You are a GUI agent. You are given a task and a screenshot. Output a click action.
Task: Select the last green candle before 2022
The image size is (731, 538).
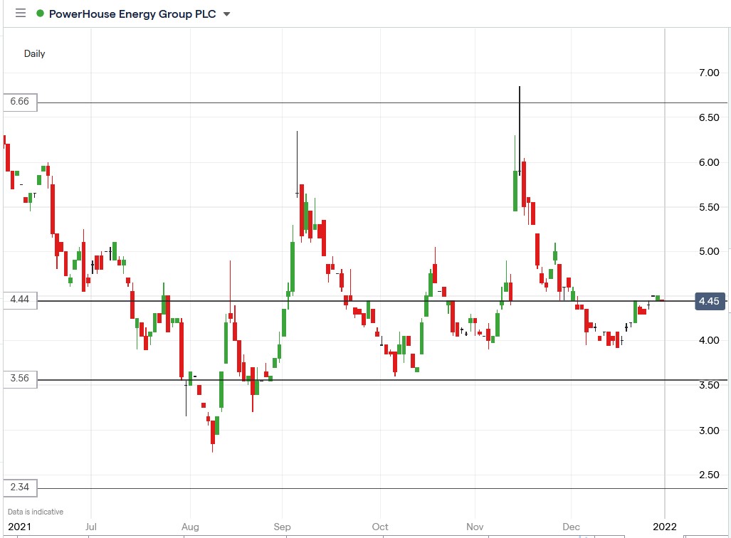click(x=656, y=297)
